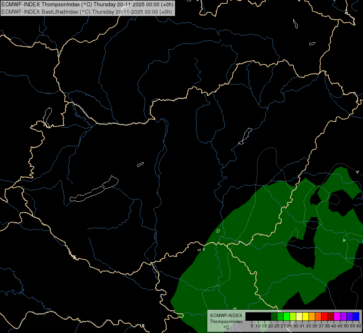
Task: Pick the dark red 39–40 legend swatch
Action: (331, 316)
